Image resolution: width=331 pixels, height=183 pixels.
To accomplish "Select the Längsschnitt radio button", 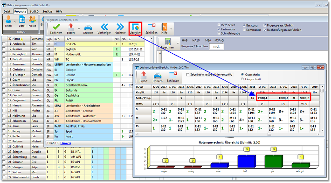I will point(242,79).
